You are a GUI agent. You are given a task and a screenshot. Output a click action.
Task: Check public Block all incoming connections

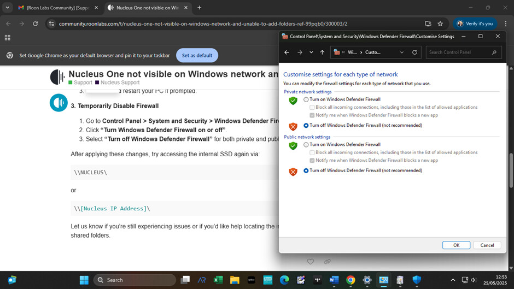pyautogui.click(x=312, y=152)
